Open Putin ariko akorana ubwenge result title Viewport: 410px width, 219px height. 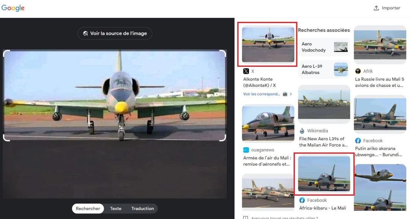379,151
